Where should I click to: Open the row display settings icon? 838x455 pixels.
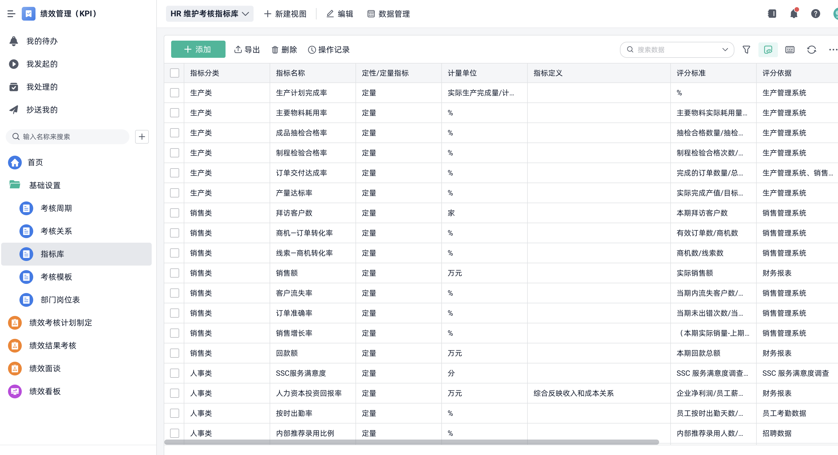coord(790,50)
